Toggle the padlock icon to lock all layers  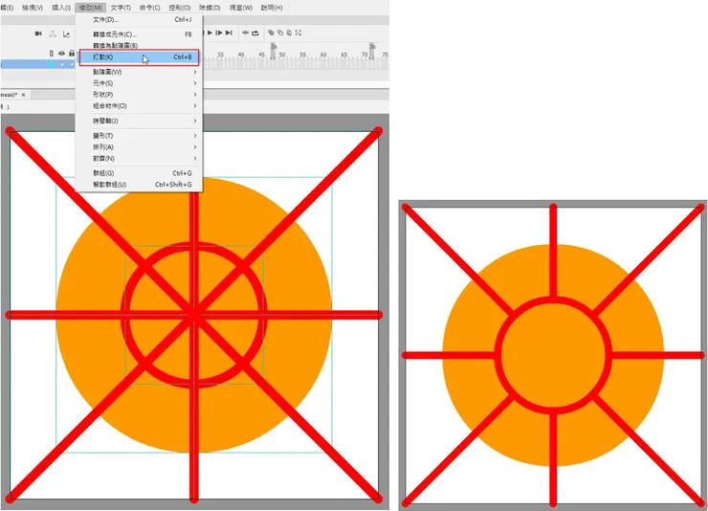click(72, 54)
